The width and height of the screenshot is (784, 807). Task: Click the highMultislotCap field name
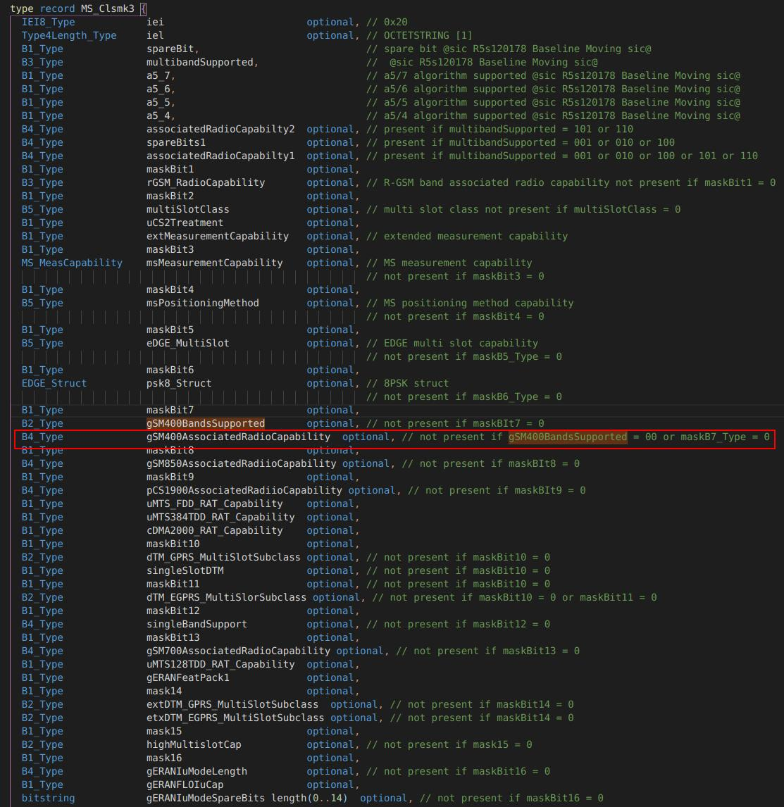[x=194, y=745]
